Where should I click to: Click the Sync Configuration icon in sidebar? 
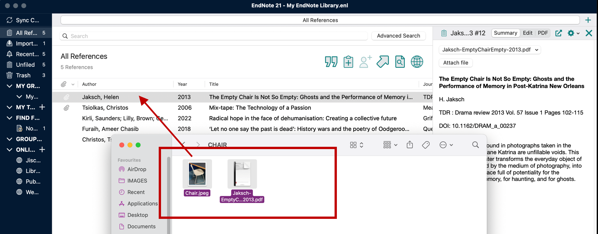click(x=10, y=20)
